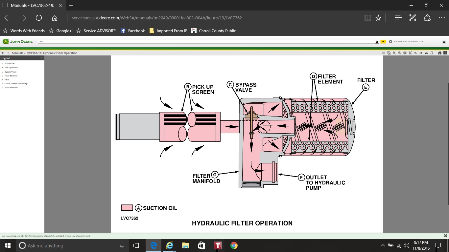
Task: Select legend item F - Outlet to Hydraulic Pump
Action: coord(14,83)
